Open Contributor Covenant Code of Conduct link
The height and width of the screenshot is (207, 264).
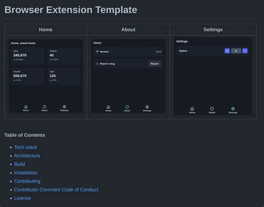point(56,190)
